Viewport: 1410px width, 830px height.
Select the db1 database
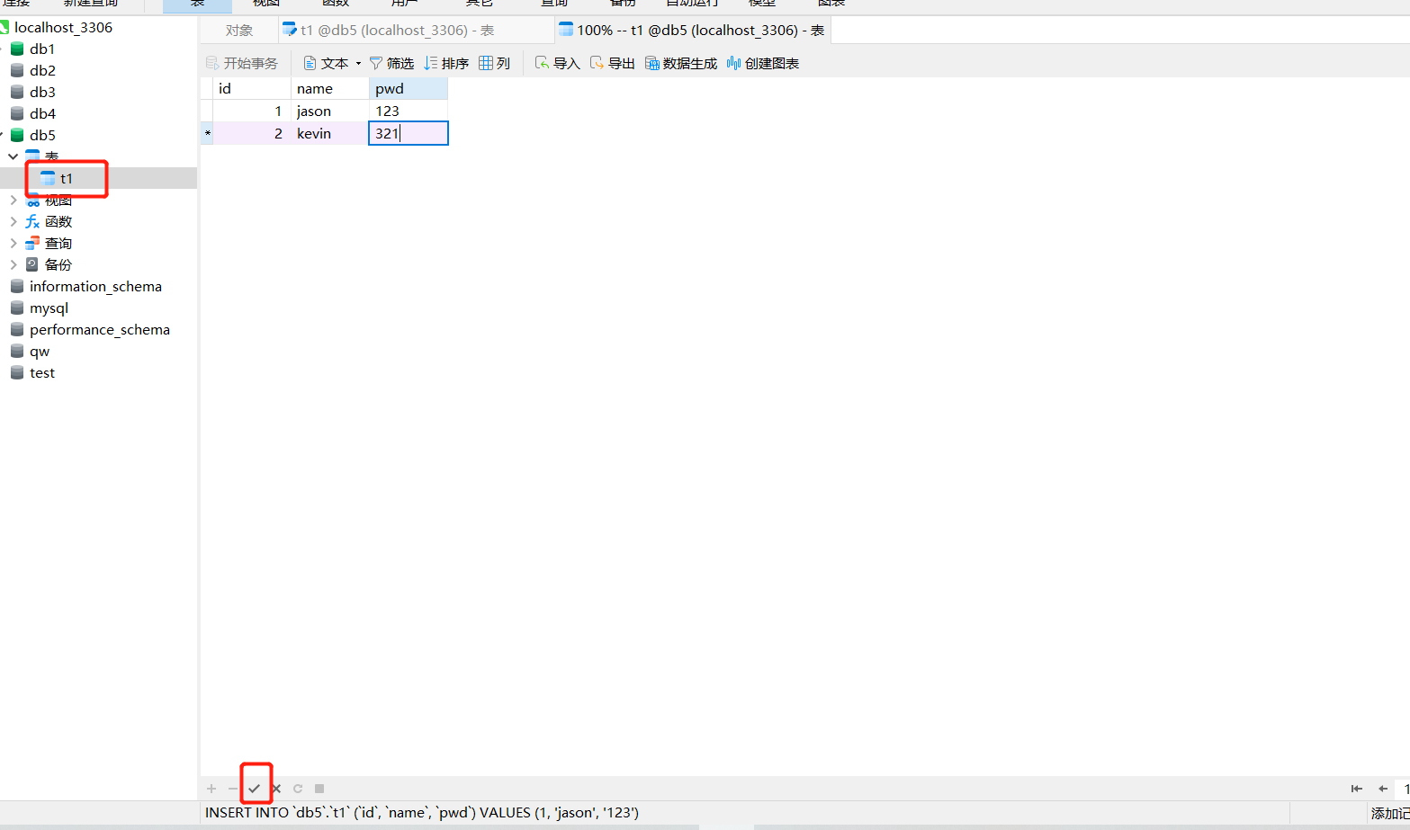[x=42, y=49]
